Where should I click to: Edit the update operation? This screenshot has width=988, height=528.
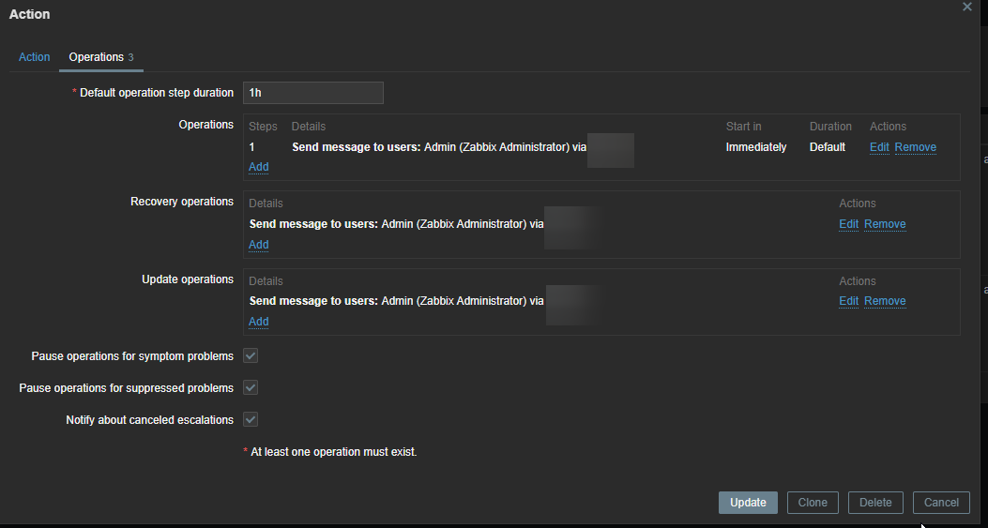click(x=848, y=301)
